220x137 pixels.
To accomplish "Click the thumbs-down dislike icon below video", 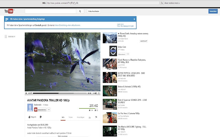I will (x=41, y=117).
